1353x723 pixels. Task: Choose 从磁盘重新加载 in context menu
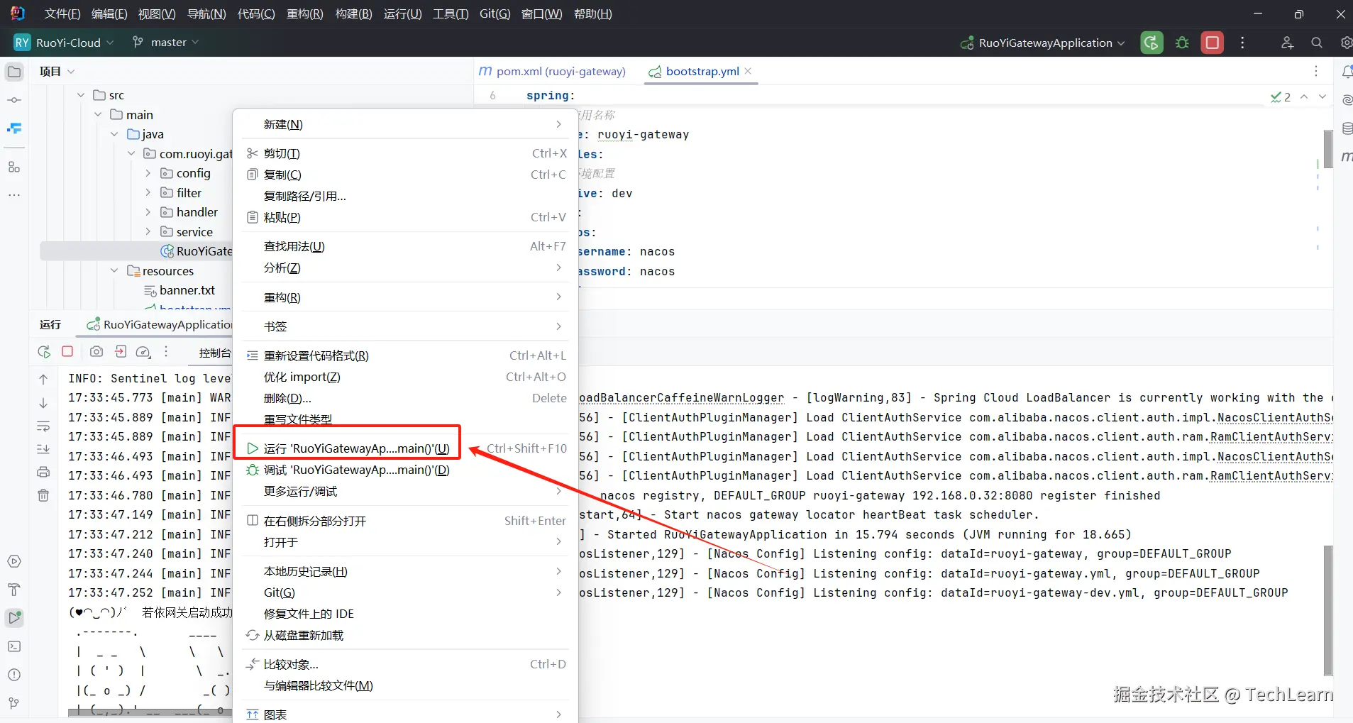pos(406,635)
